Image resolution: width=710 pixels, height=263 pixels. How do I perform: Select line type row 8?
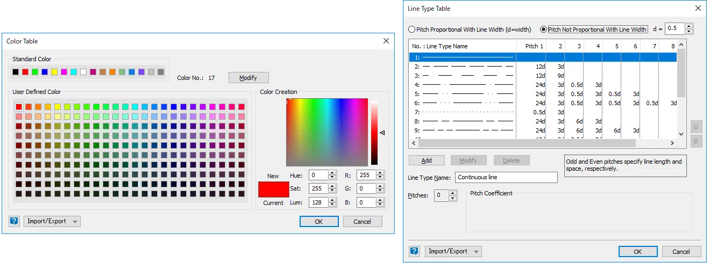coord(543,121)
